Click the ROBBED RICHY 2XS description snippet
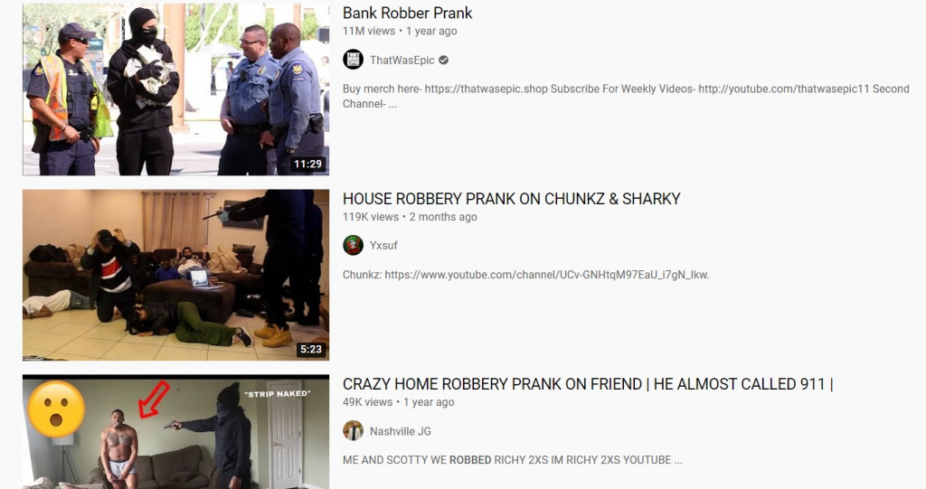This screenshot has height=489, width=926. (513, 459)
